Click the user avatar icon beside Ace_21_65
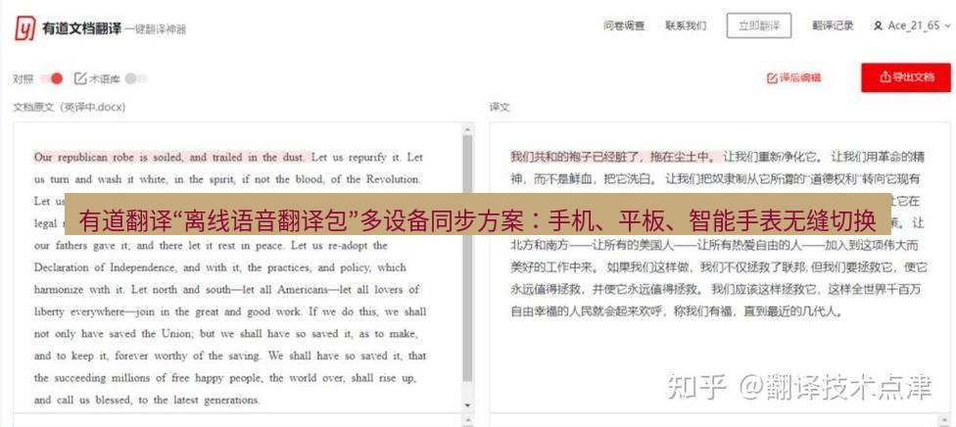Viewport: 956px width, 427px height. (x=878, y=25)
